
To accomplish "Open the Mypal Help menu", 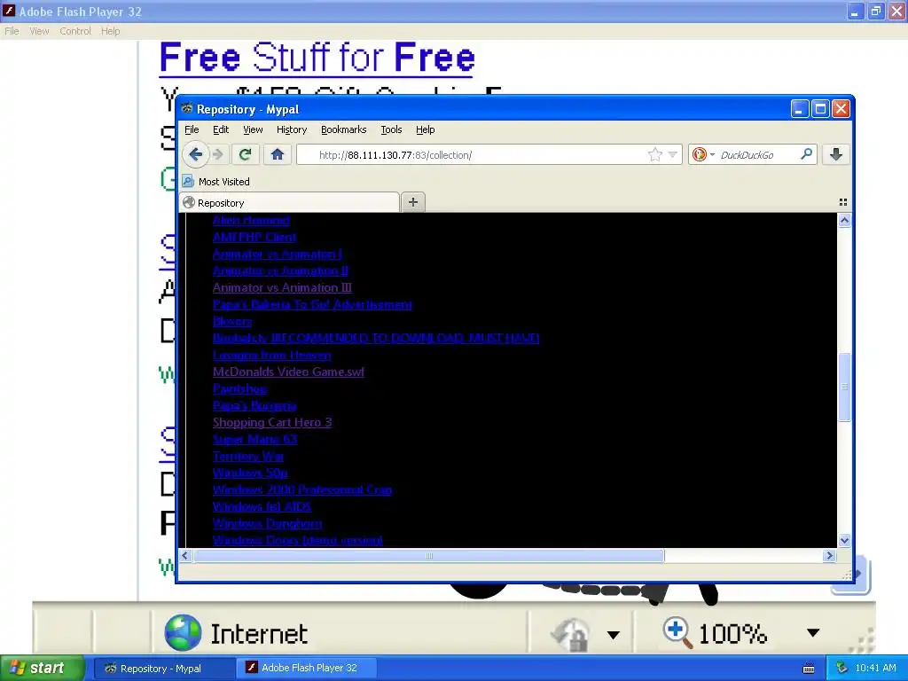I will point(425,129).
